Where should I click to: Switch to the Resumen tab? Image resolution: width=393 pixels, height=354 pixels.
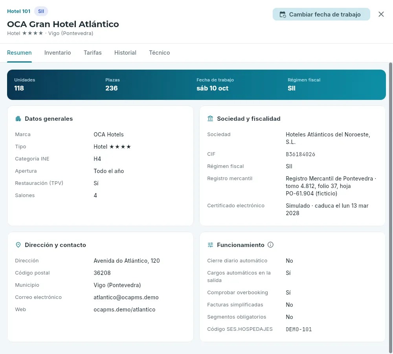pos(19,53)
